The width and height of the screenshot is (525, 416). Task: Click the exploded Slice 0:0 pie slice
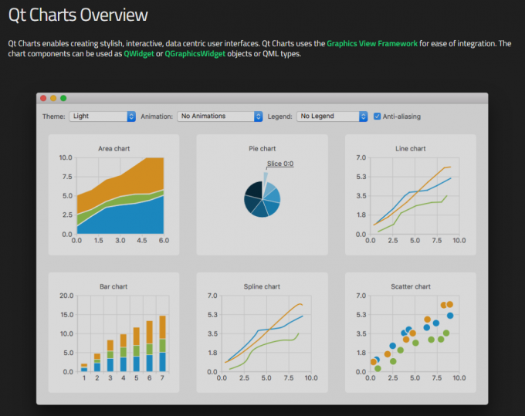pos(266,178)
